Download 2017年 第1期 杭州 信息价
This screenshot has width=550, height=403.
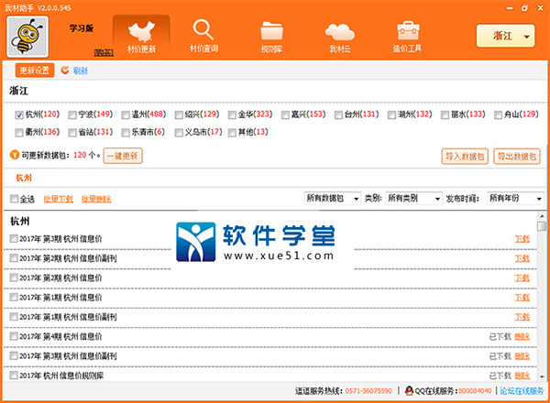(x=522, y=298)
